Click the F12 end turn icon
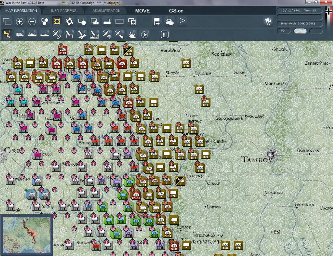The height and width of the screenshot is (256, 333). (x=145, y=34)
